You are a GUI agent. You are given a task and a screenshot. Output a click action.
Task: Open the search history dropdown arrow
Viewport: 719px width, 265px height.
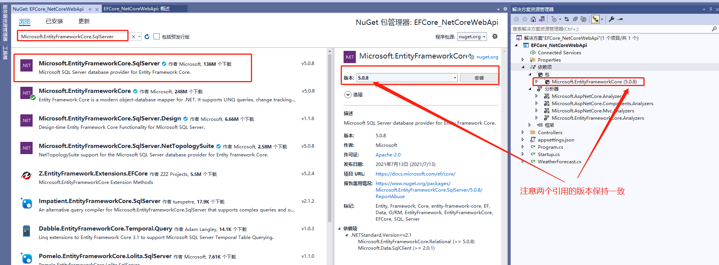click(x=139, y=37)
